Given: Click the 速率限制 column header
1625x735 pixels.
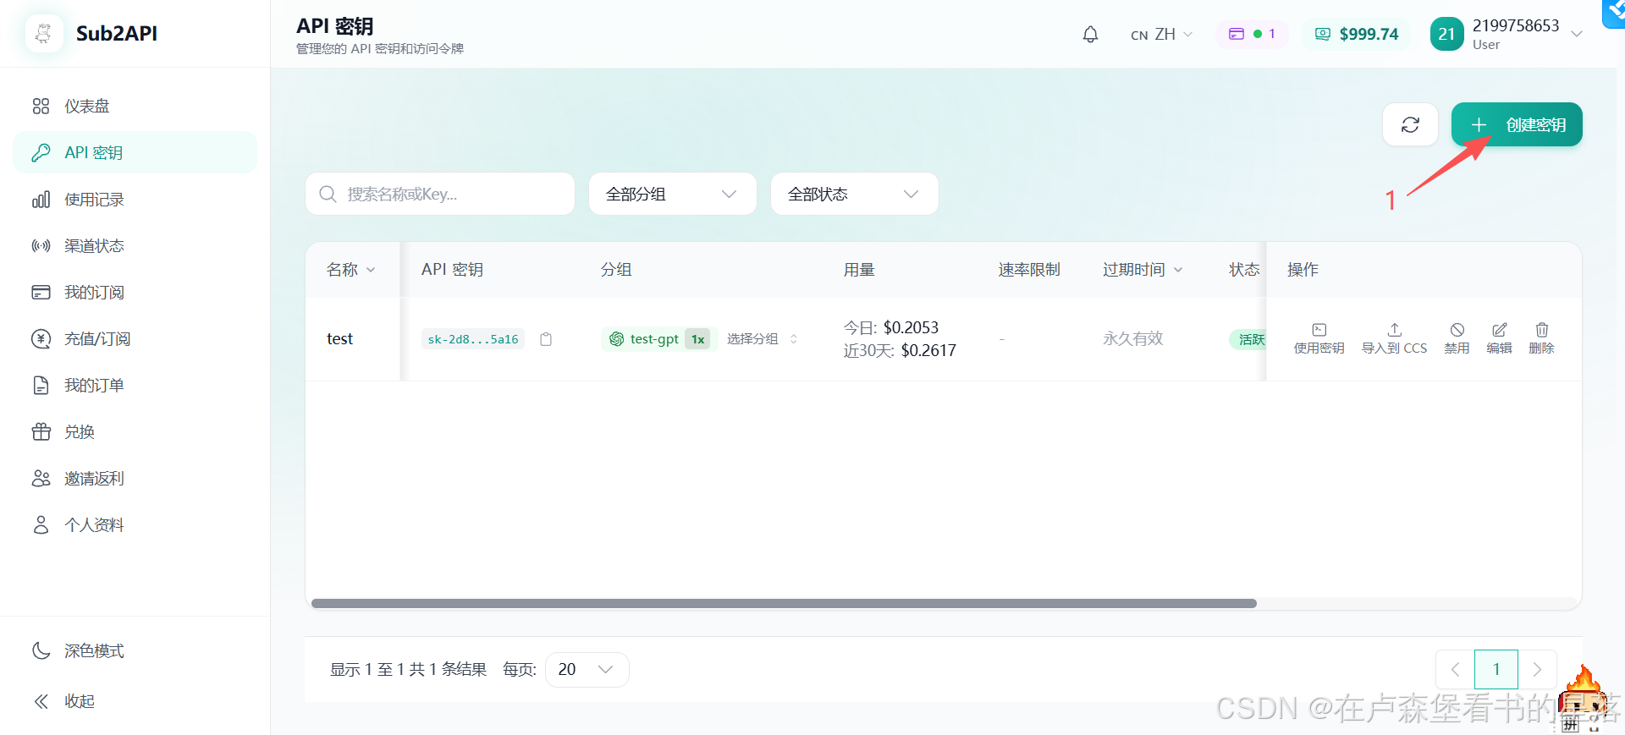Looking at the screenshot, I should point(1029,270).
